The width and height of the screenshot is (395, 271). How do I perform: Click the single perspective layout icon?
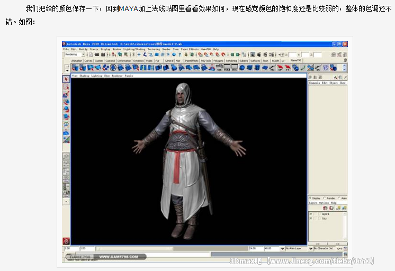coord(66,156)
